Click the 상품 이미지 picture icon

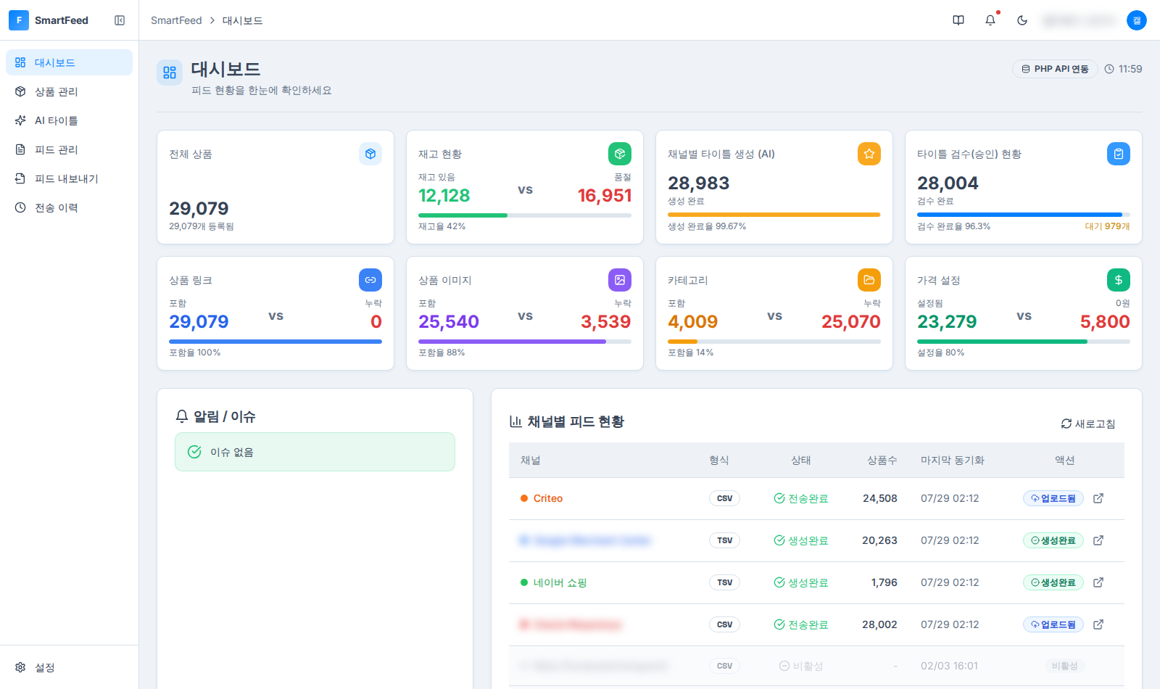pos(620,280)
